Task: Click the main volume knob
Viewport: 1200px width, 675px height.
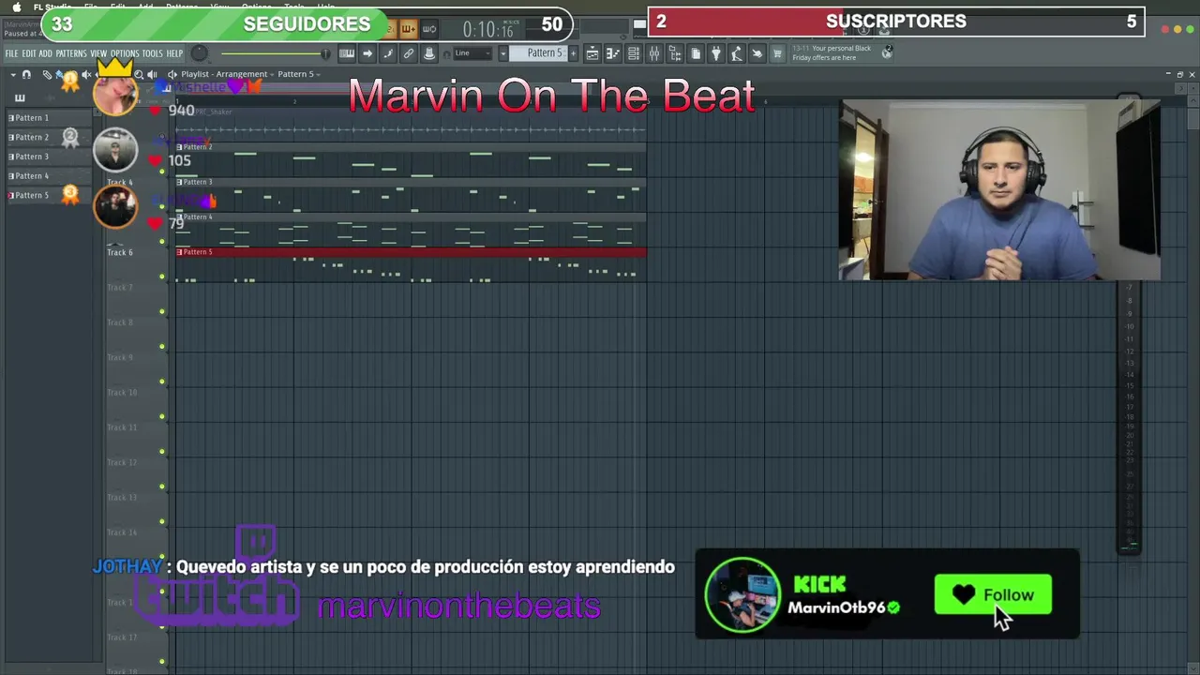Action: [x=200, y=53]
